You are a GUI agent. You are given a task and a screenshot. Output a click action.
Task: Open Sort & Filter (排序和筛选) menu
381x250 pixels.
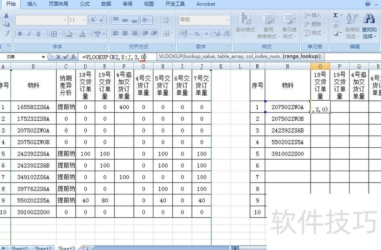click(x=352, y=26)
